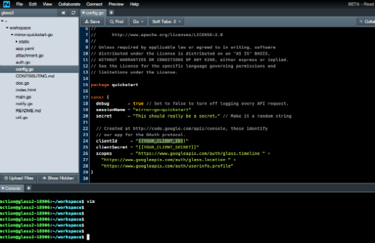
Task: Collapse the workspace folder
Action: pos(7,27)
